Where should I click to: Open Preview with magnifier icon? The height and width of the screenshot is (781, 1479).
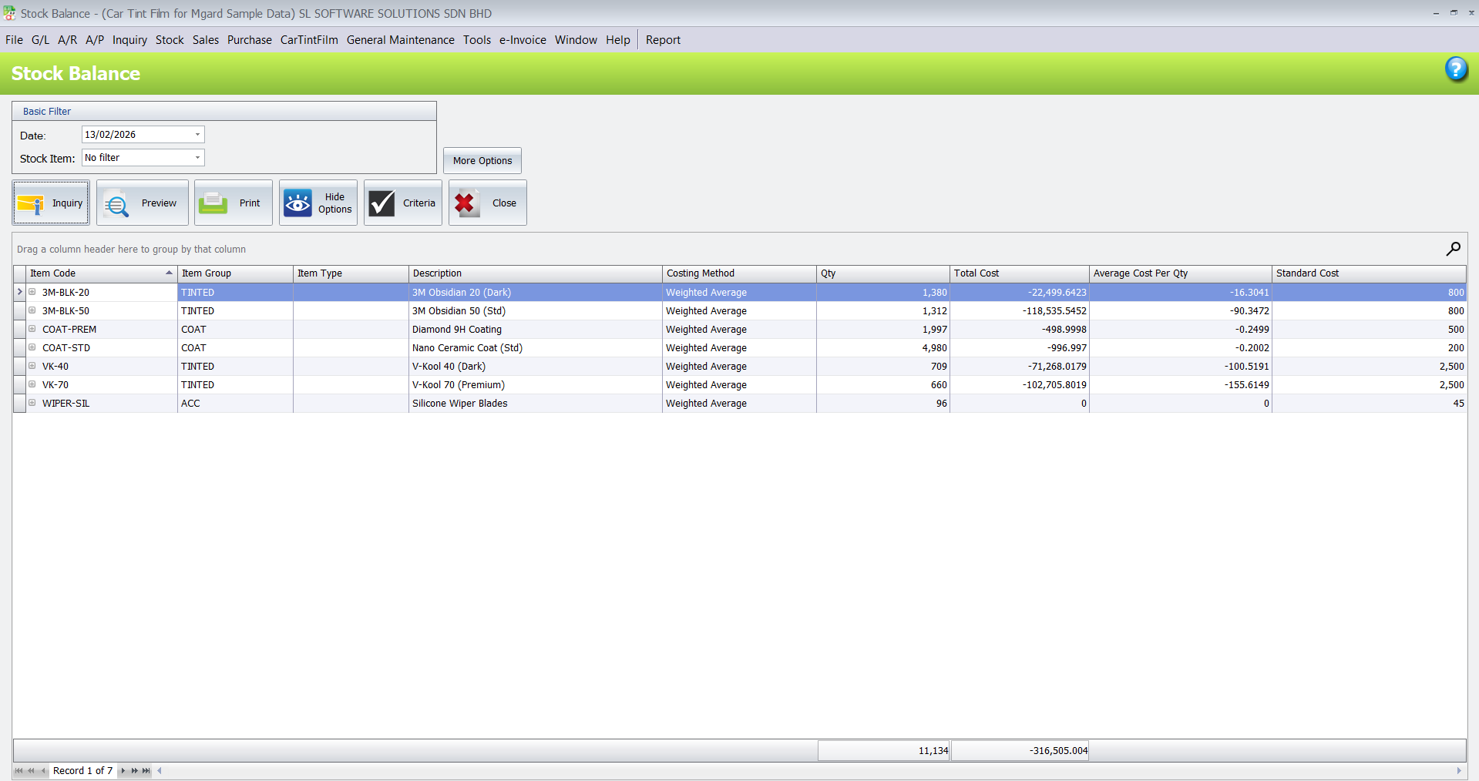pyautogui.click(x=116, y=204)
